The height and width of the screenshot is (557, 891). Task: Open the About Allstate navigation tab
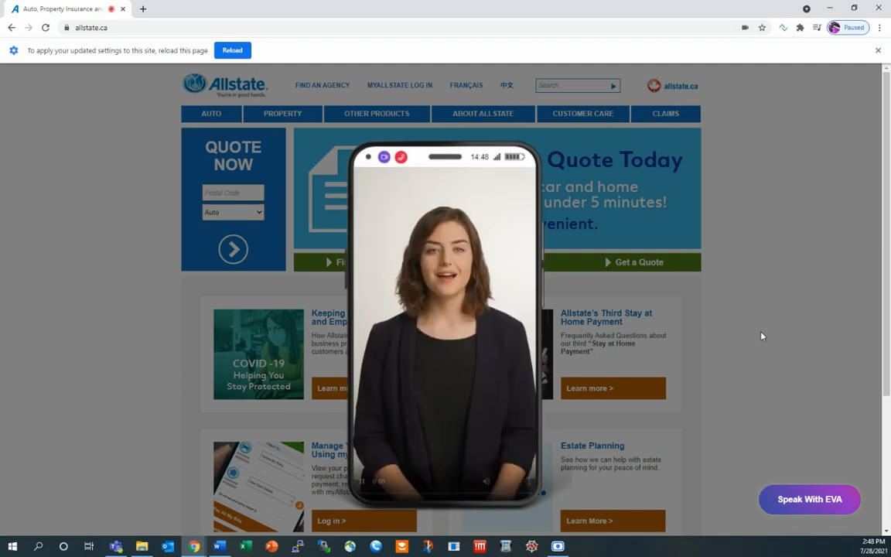point(483,114)
